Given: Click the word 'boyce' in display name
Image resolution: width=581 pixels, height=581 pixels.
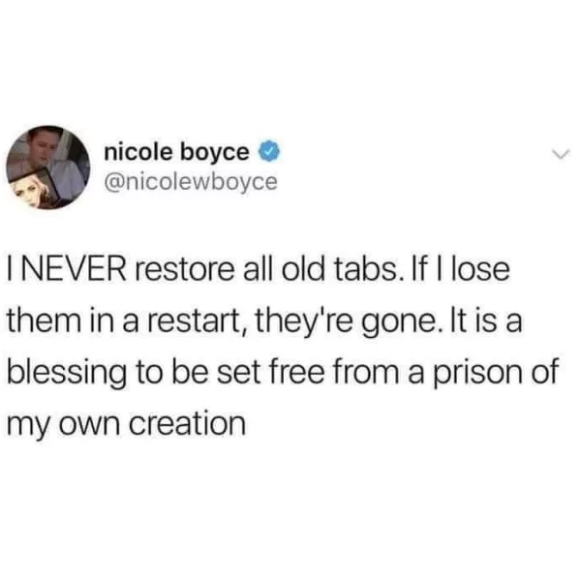Looking at the screenshot, I should (215, 153).
